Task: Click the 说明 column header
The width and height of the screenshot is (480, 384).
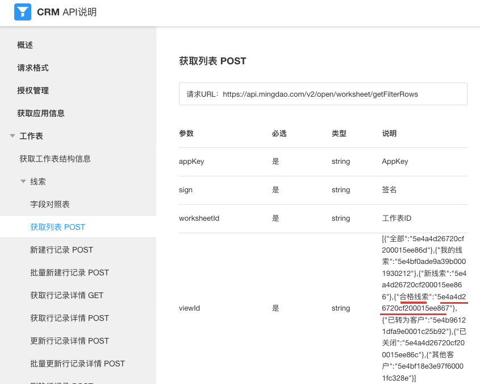Action: (389, 133)
